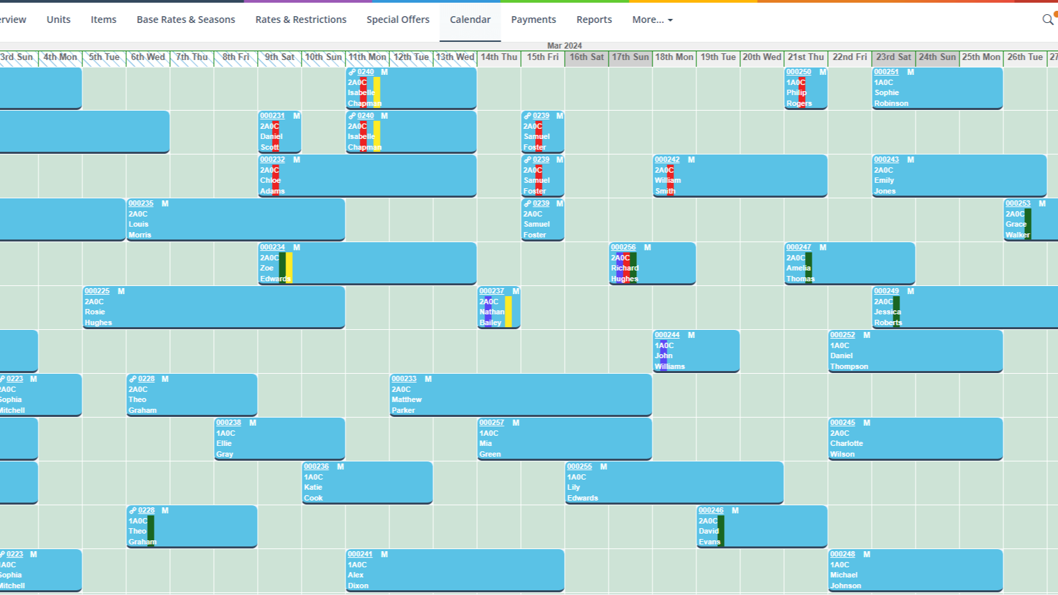Expand the More... dropdown menu
This screenshot has height=595, width=1058.
coord(652,20)
